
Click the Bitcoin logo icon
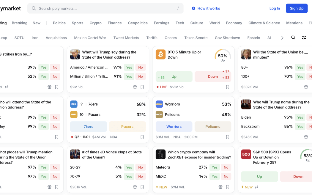click(160, 54)
